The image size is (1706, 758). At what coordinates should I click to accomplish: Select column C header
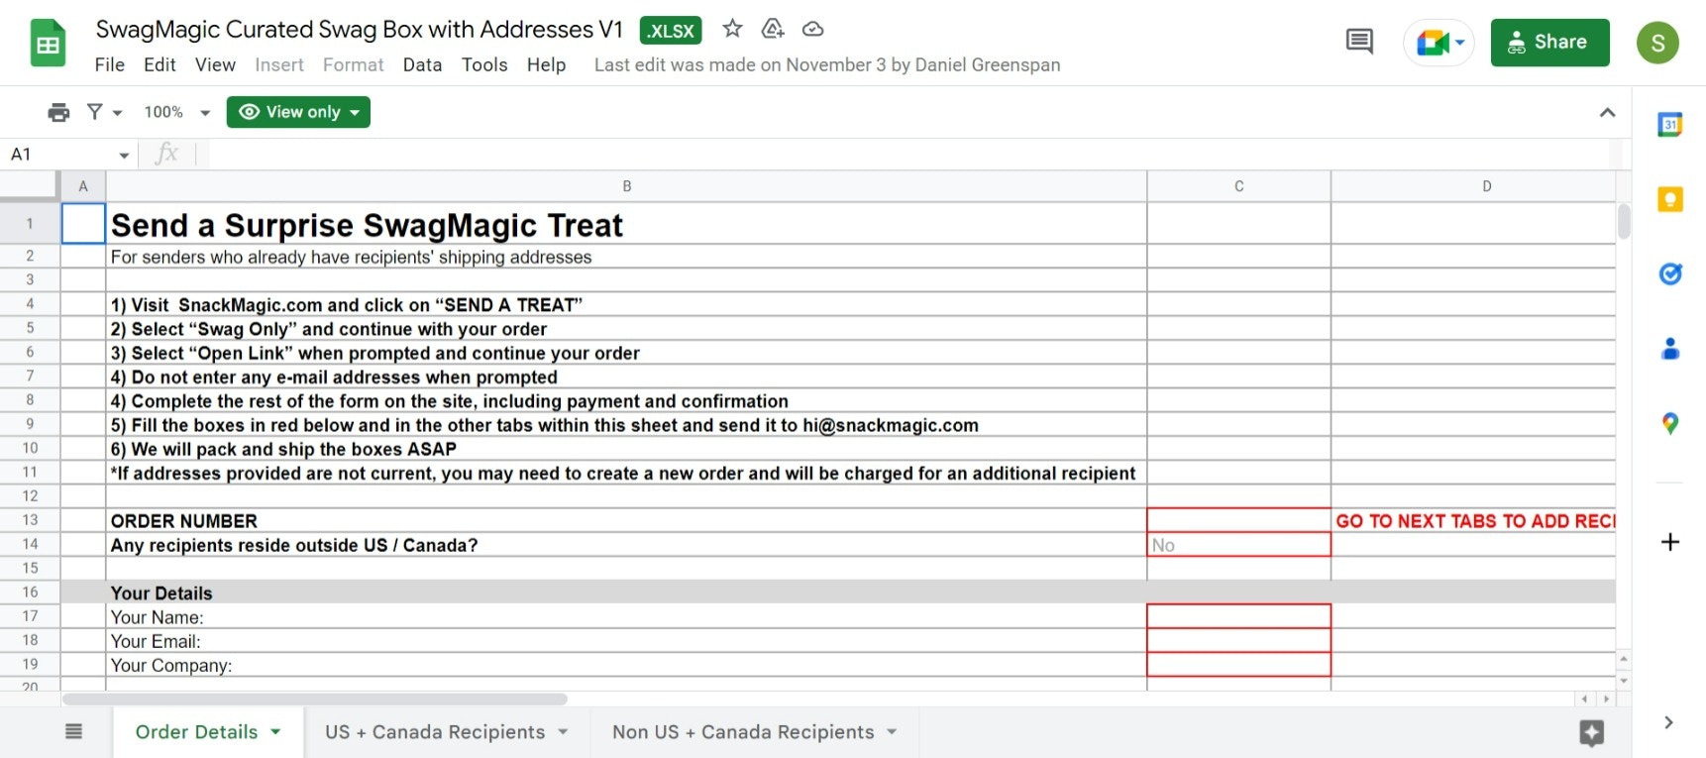point(1238,186)
